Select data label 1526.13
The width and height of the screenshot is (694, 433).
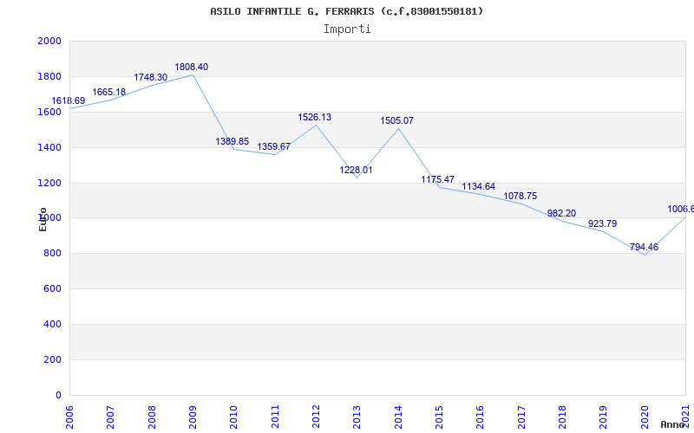pyautogui.click(x=315, y=118)
